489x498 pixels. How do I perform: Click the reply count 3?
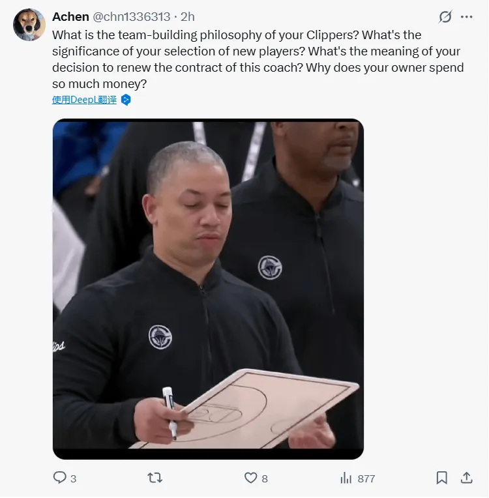click(x=74, y=478)
